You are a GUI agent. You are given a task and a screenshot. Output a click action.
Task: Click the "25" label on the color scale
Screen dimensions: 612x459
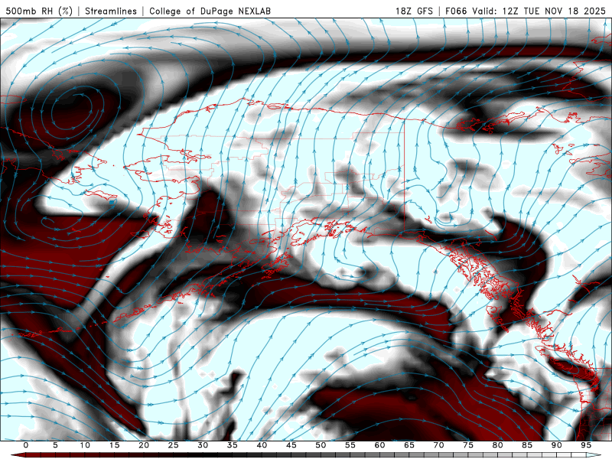[174, 445]
